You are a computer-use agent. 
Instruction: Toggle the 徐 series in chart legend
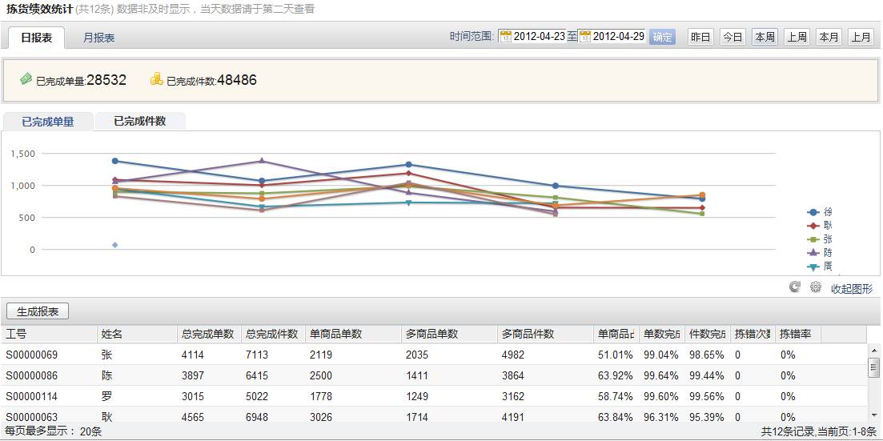tap(820, 212)
